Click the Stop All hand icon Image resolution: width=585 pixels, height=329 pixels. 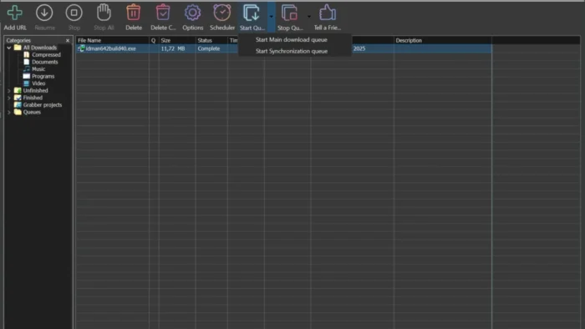pyautogui.click(x=104, y=13)
